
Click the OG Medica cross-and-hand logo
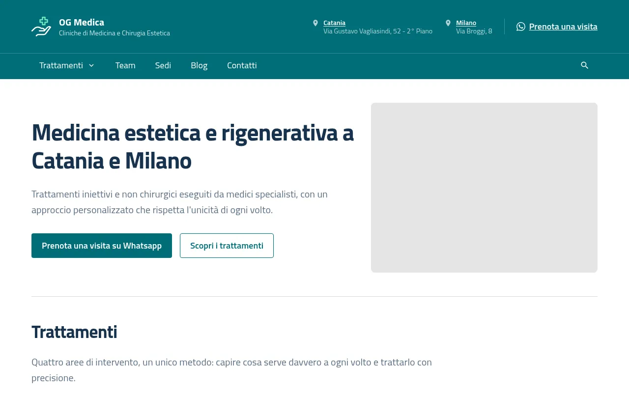(41, 27)
